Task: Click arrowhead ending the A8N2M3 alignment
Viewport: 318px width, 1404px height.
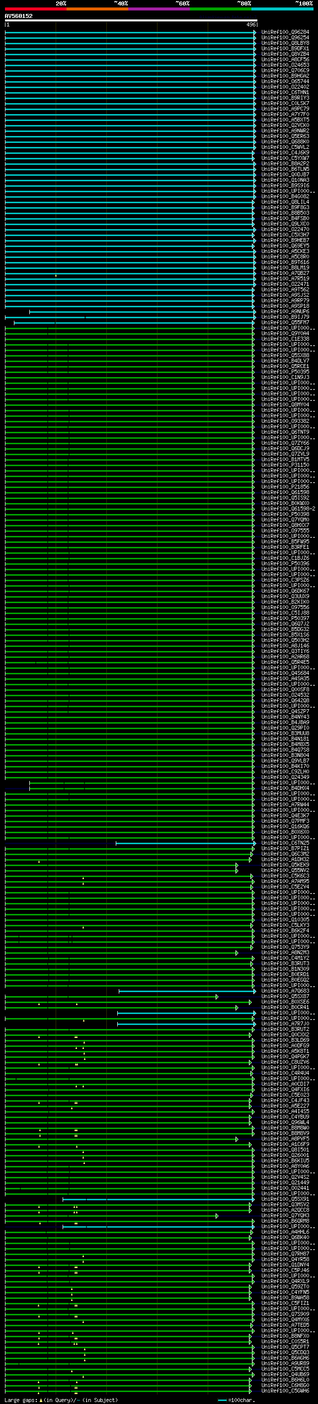Action: 237,953
